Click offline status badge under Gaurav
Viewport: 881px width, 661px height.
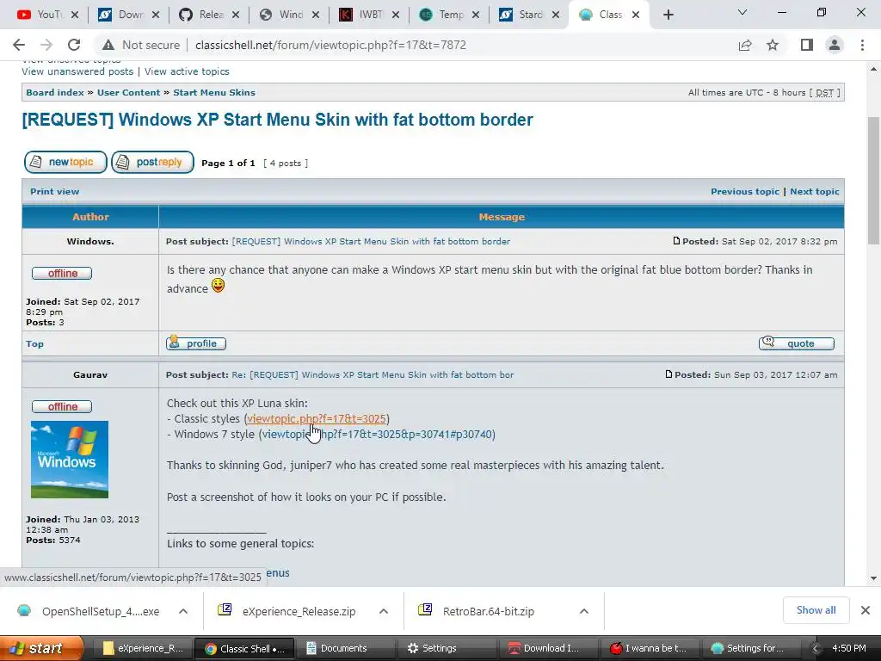click(x=62, y=406)
